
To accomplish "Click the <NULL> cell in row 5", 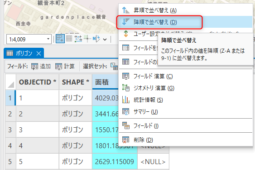I will (153, 161).
